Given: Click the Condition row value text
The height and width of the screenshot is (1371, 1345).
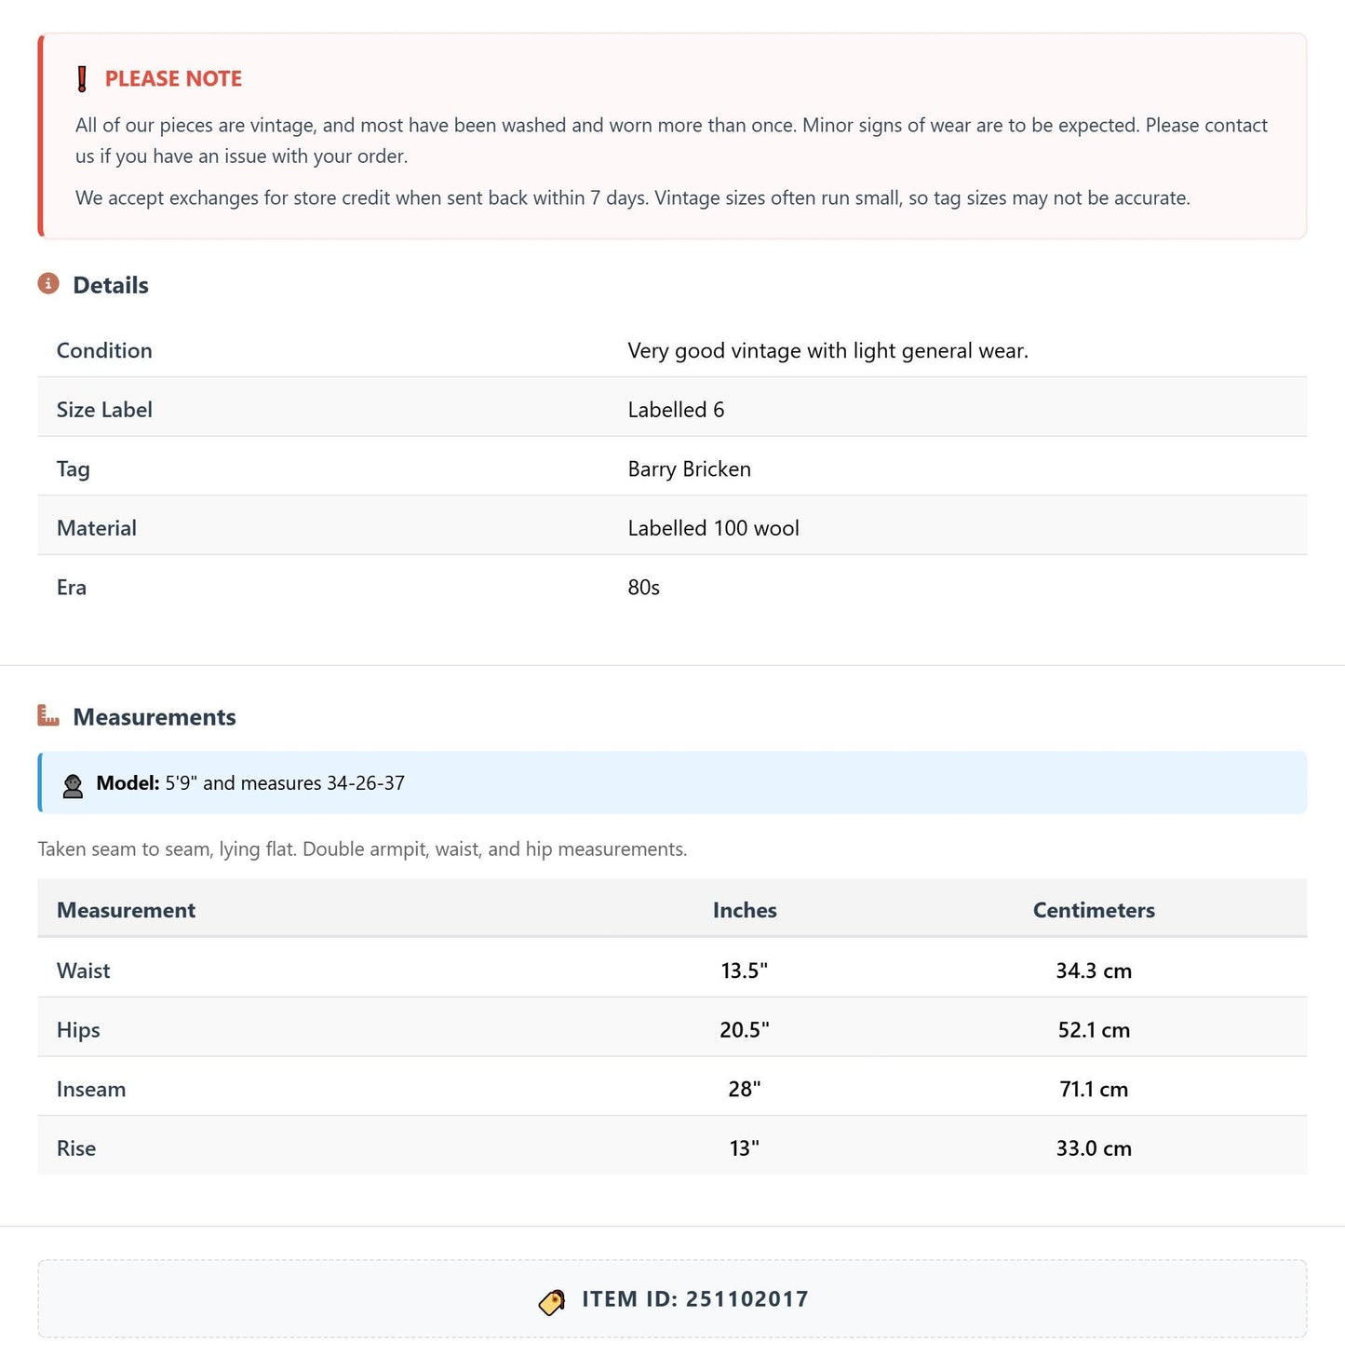Looking at the screenshot, I should click(827, 351).
